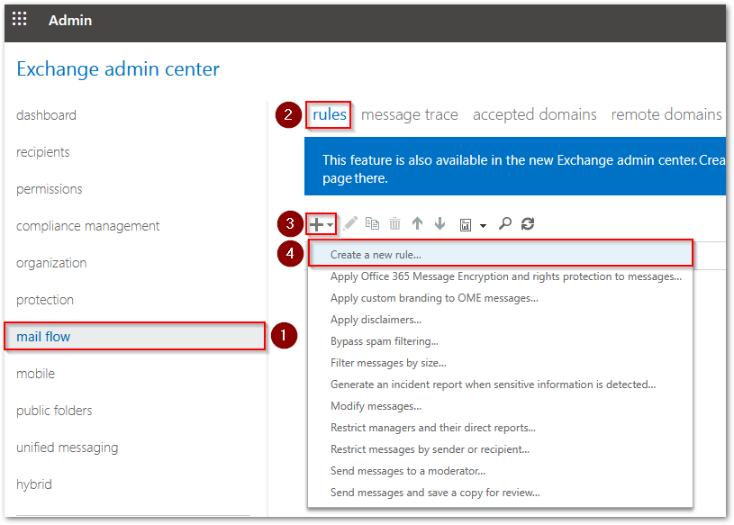Open the Search magnifier icon

(505, 223)
